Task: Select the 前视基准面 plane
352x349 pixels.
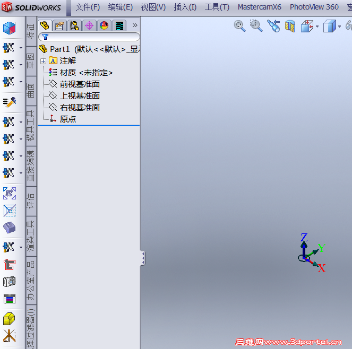Action: (x=74, y=84)
